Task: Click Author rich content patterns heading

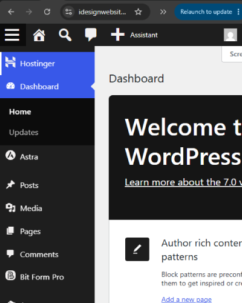Action: tap(201, 250)
